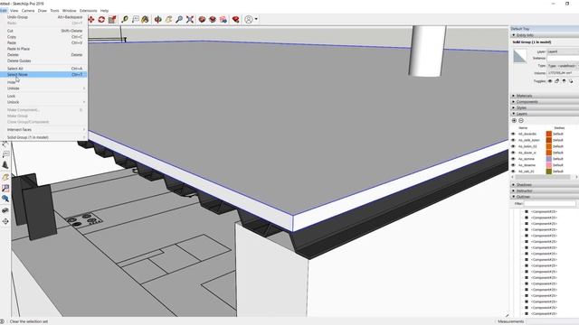The image size is (579, 325).
Task: Select the Zoom magnifier in top toolbar
Action: pyautogui.click(x=179, y=20)
